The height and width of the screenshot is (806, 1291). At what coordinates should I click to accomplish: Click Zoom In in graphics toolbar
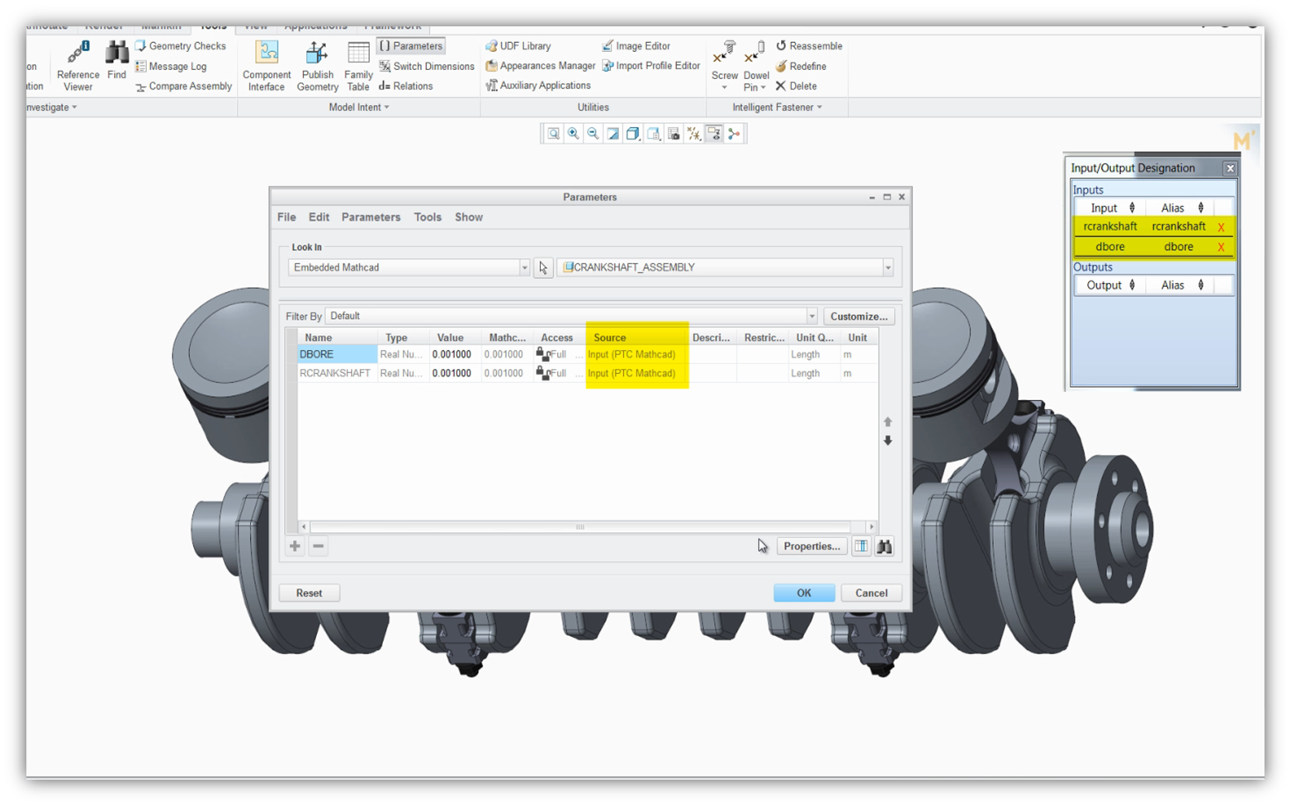click(573, 134)
